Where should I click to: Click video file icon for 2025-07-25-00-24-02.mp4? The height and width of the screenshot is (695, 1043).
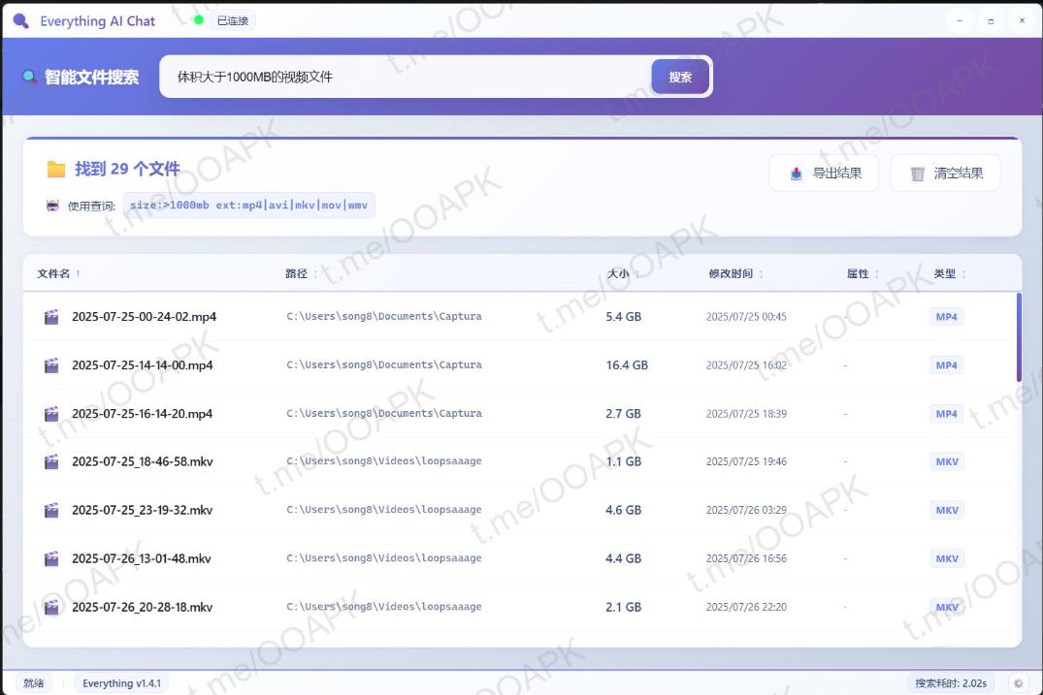(51, 317)
